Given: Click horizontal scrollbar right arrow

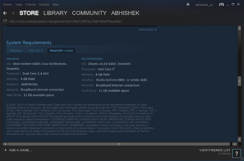Looking at the screenshot, I should (235, 144).
